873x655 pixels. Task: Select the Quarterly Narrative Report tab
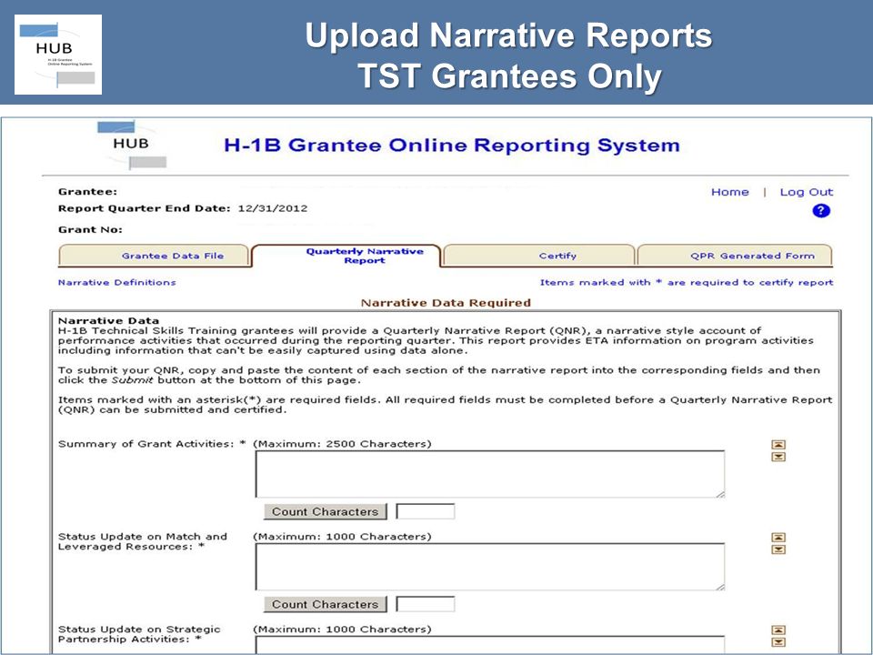[346, 256]
